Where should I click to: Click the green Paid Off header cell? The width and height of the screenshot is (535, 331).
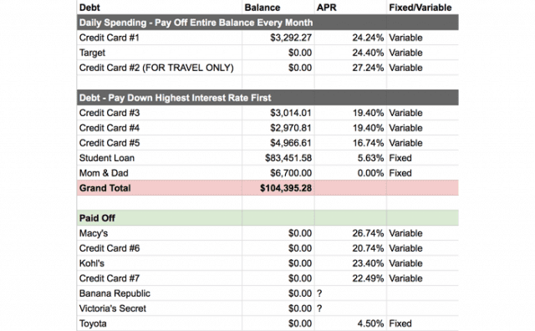[x=160, y=218]
